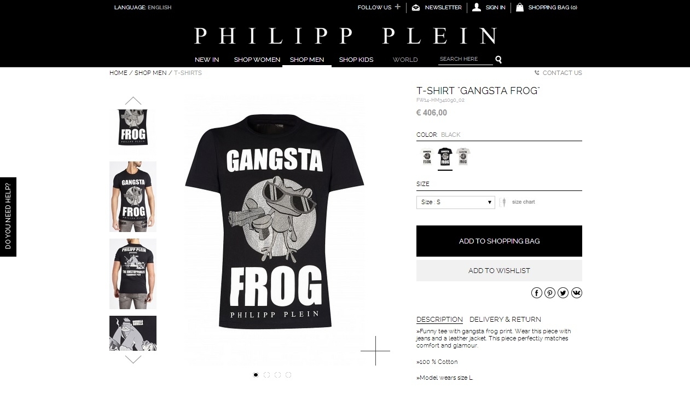The image size is (690, 394).
Task: Click the newsletter envelope icon
Action: point(416,7)
